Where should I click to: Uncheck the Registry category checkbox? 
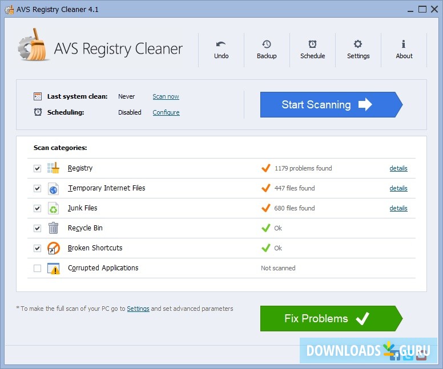[x=37, y=169]
